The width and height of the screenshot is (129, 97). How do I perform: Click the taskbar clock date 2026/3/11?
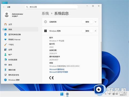(123, 95)
